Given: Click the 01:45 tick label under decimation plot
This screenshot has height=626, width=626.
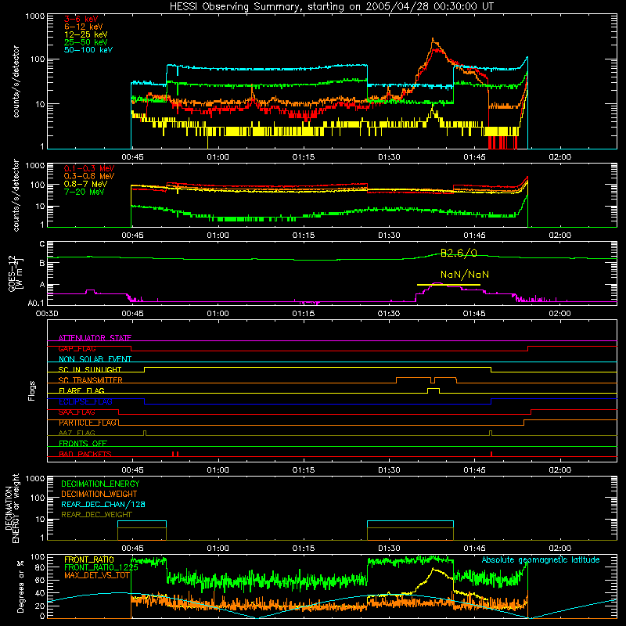Looking at the screenshot, I should pos(474,549).
